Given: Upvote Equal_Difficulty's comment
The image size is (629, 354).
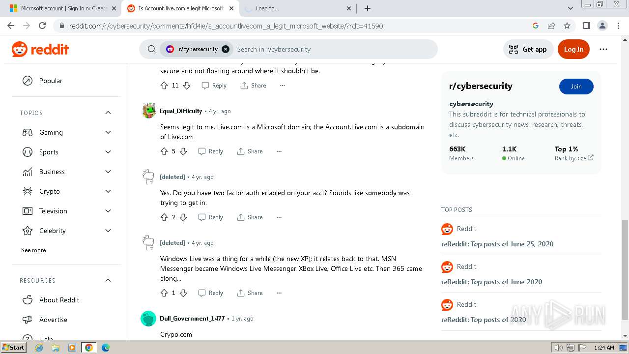Looking at the screenshot, I should pyautogui.click(x=164, y=151).
